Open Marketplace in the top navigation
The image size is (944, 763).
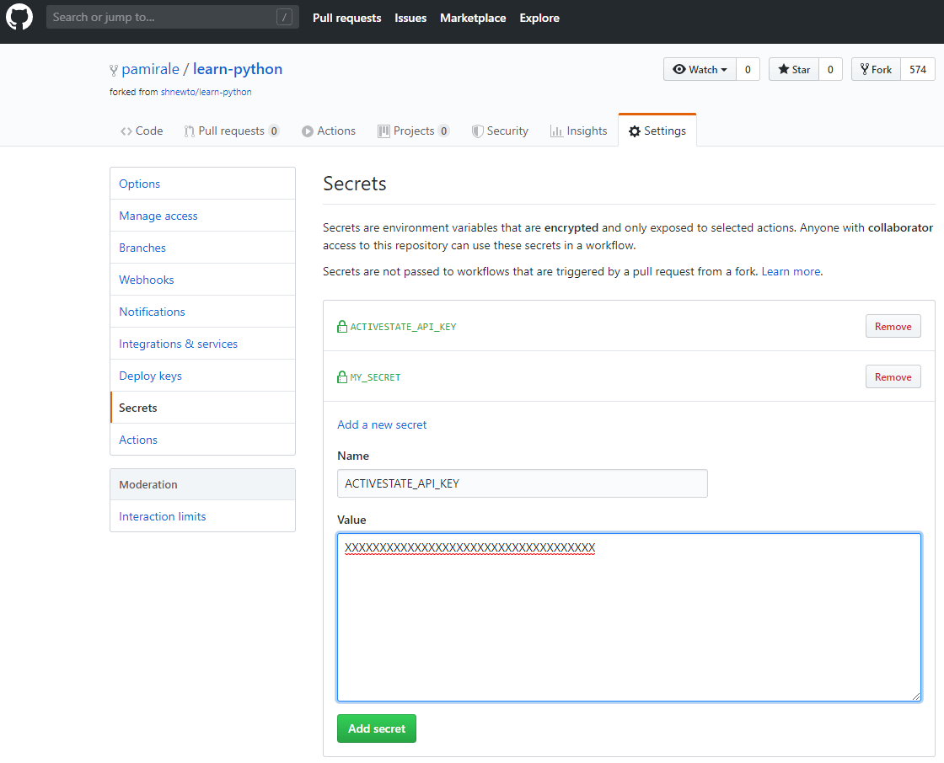click(x=473, y=18)
